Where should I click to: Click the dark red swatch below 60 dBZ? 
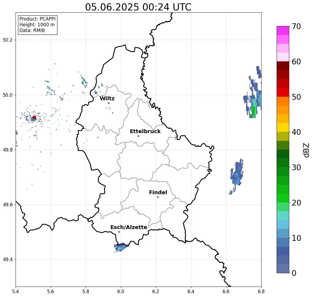point(283,66)
